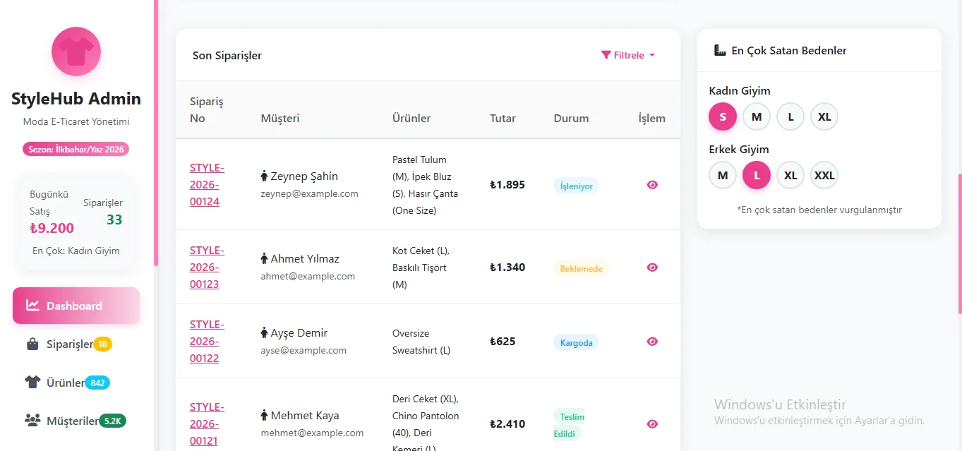View Ahmet Yılmaz order via eye icon
962x451 pixels.
(x=652, y=267)
